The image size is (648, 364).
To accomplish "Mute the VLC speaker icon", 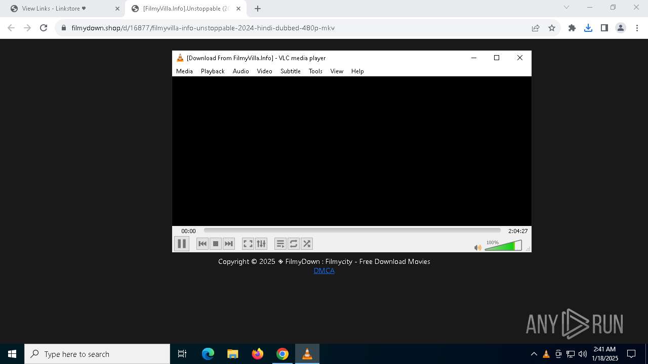I will 477,247.
